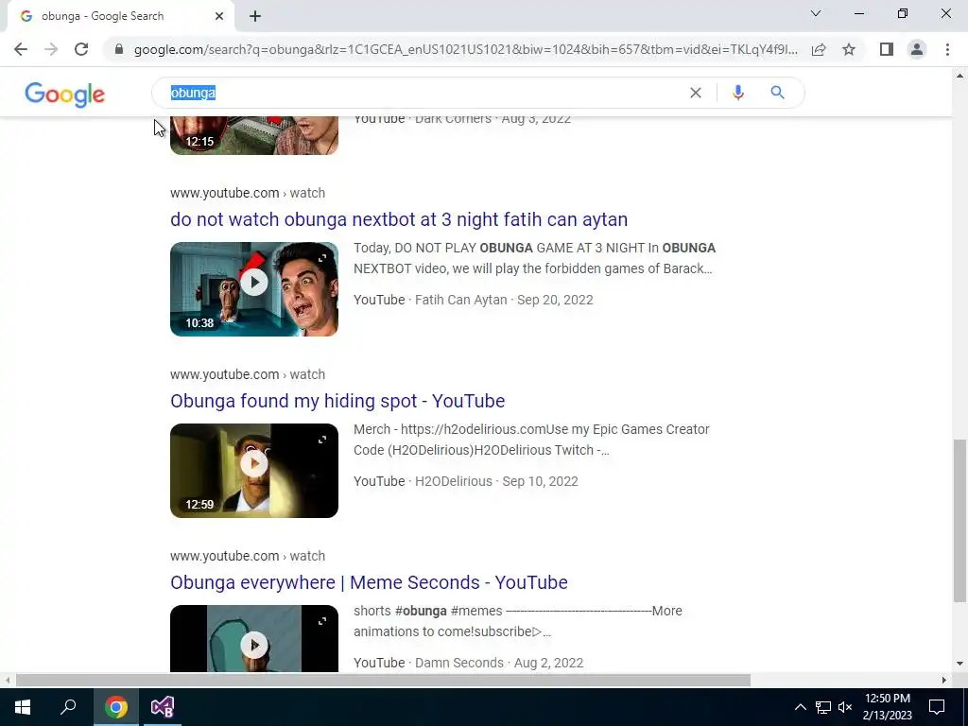Close the obunga Google Search tab

pos(219,16)
